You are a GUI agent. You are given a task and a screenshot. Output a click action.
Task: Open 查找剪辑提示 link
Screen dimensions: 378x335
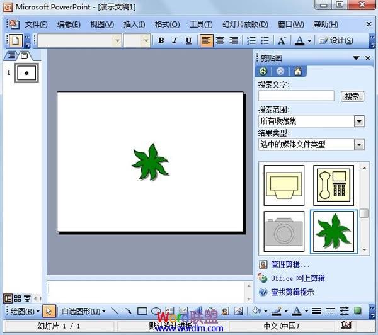tap(293, 292)
